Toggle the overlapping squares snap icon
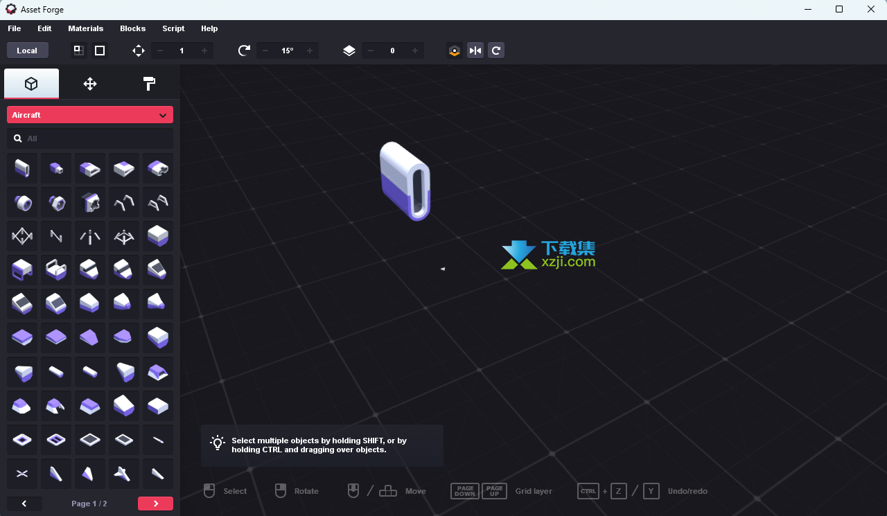This screenshot has height=516, width=887. click(79, 51)
